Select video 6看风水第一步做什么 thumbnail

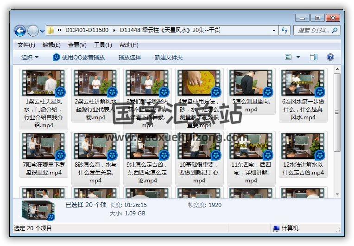(x=303, y=83)
